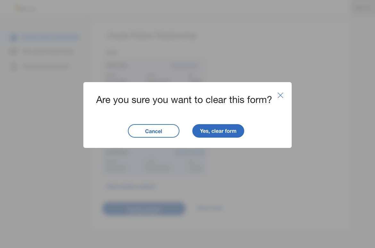
Task: Click the Cancel button
Action: [x=154, y=131]
